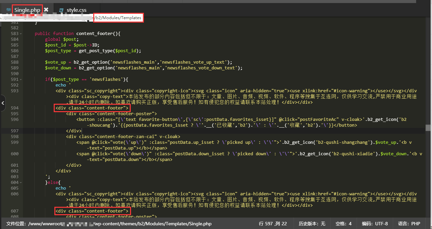The height and width of the screenshot is (229, 432).
Task: Click line number 597 in the gutter
Action: (15, 131)
